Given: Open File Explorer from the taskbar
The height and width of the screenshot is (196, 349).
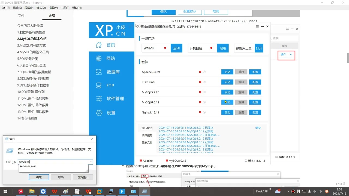Looking at the screenshot, I should 32,191.
